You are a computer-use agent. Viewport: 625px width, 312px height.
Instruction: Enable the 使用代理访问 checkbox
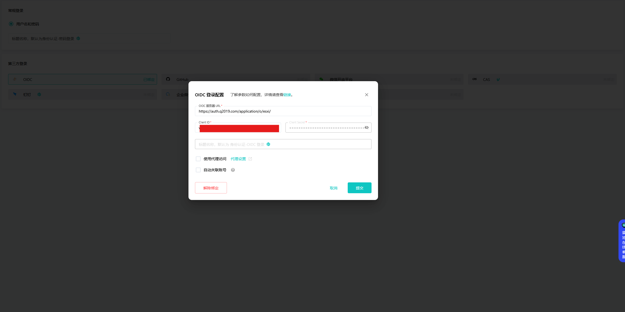point(198,159)
